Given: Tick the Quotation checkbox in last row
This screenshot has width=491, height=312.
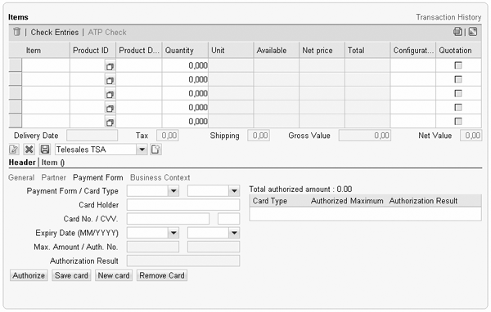Looking at the screenshot, I should coord(458,121).
